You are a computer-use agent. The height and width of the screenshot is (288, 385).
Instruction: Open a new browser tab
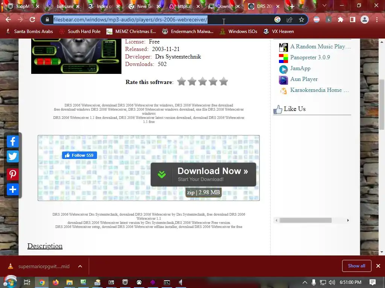click(x=292, y=6)
